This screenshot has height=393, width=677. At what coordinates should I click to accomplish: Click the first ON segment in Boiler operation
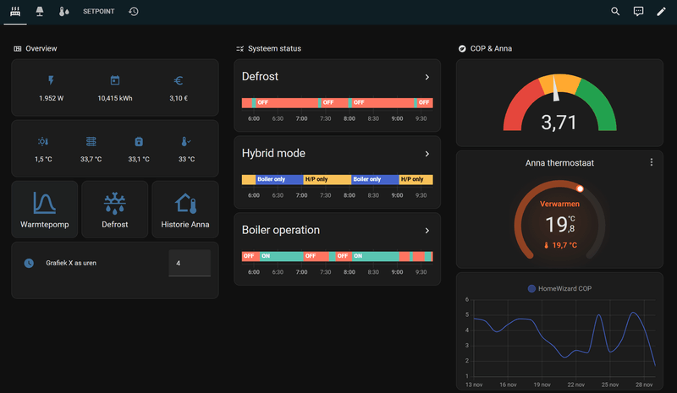(282, 256)
